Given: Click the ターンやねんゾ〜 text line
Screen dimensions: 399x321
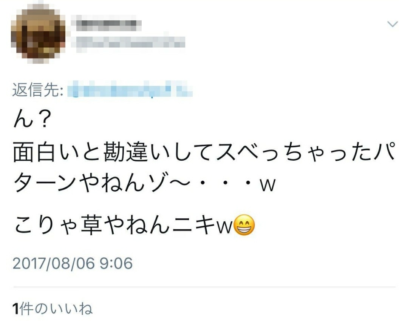Looking at the screenshot, I should click(x=144, y=184).
